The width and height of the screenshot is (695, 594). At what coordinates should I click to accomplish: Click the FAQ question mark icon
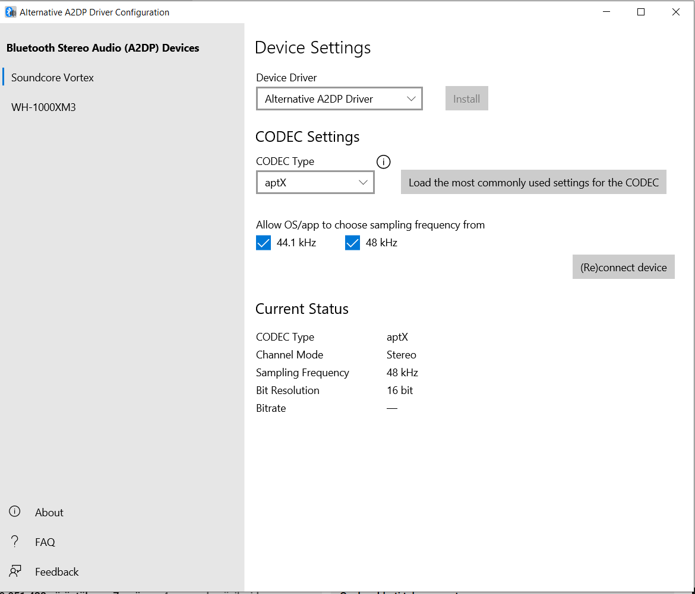[15, 541]
